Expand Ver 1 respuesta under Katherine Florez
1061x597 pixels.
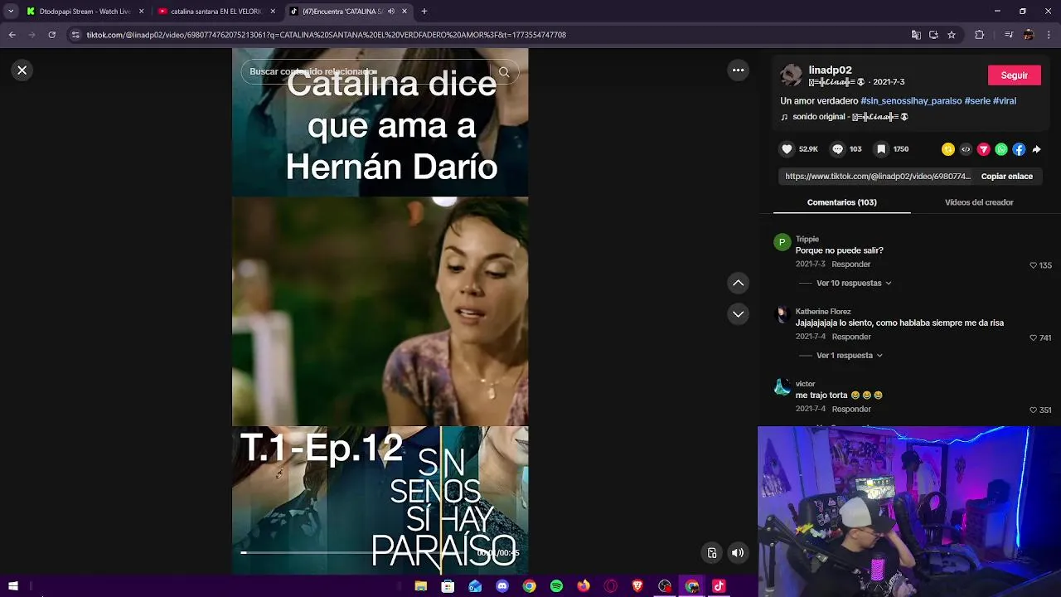(849, 356)
